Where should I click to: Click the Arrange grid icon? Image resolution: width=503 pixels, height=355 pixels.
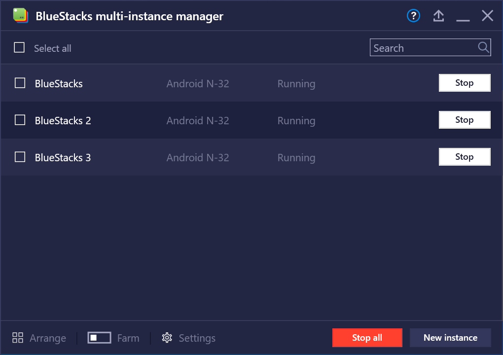coord(18,338)
